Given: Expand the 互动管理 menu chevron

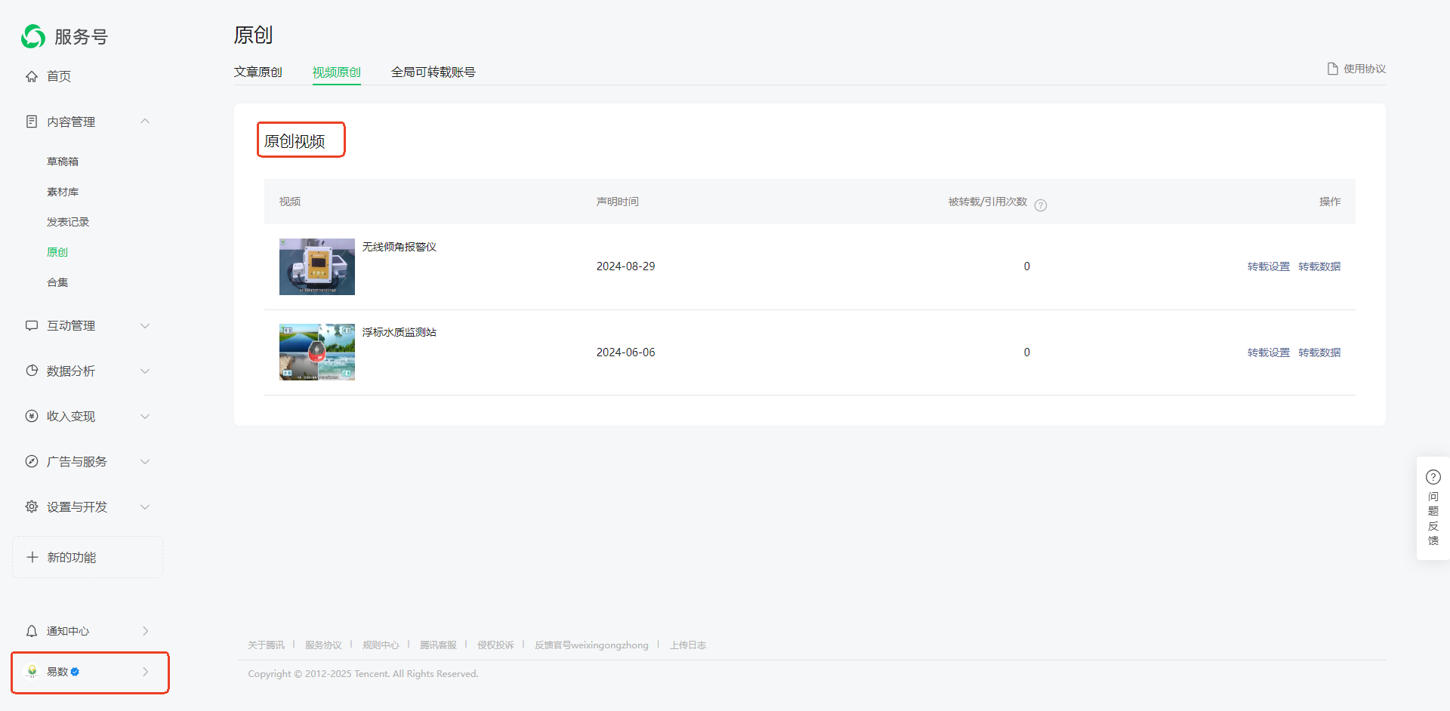Looking at the screenshot, I should pos(145,325).
